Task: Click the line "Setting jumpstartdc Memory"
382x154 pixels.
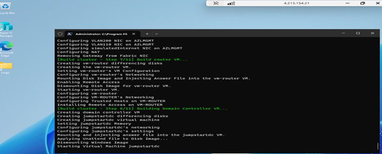Action: (94, 124)
